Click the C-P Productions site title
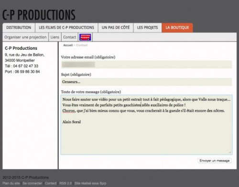Viewport: 239px width, 187px height. (39, 15)
